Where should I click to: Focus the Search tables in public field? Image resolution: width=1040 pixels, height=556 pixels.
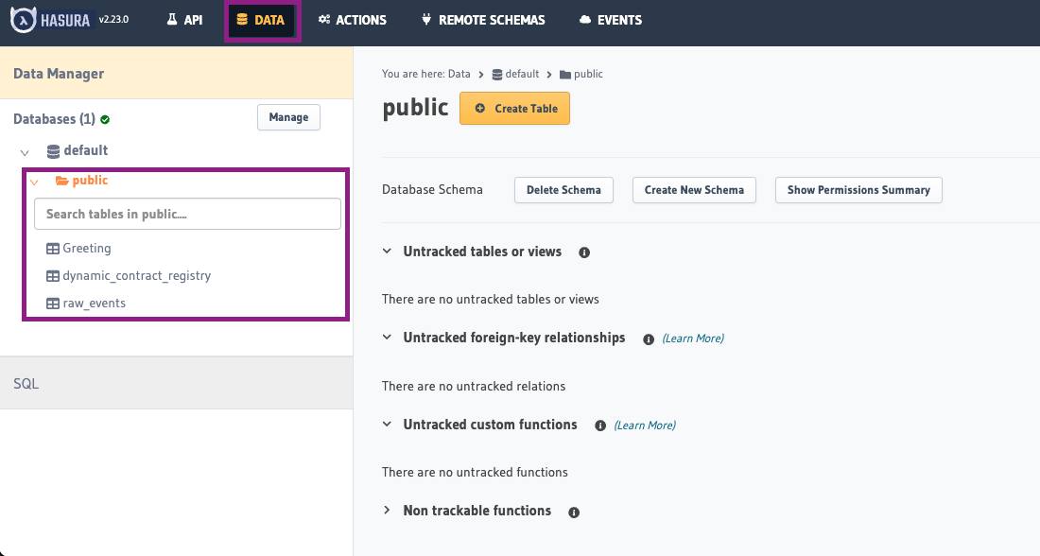pos(187,214)
